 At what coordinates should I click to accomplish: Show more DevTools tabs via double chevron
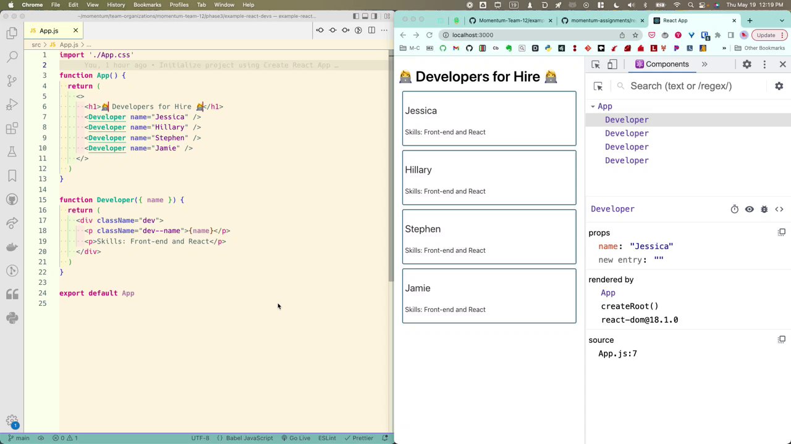click(704, 64)
